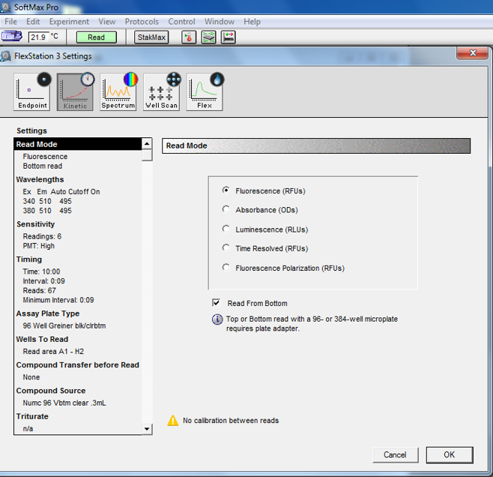Open the Experiment menu

tap(69, 22)
